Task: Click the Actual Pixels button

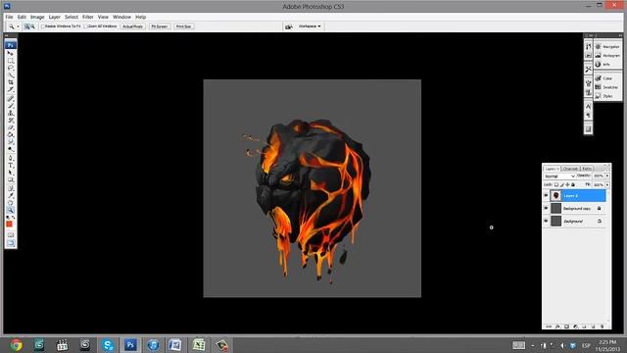Action: point(132,26)
